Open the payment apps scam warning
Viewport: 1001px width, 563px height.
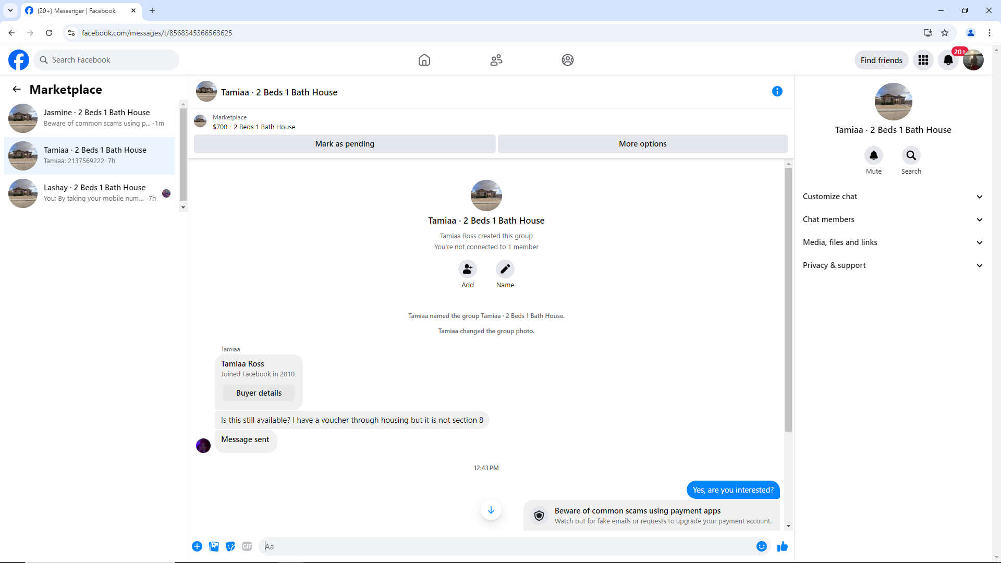[652, 516]
